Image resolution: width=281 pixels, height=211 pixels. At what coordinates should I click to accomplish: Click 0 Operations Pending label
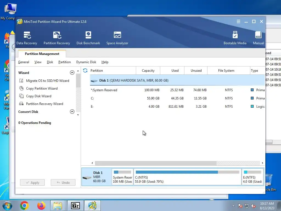point(35,123)
